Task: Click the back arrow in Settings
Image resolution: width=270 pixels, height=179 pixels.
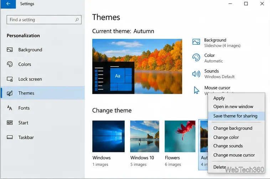Action: (8, 4)
